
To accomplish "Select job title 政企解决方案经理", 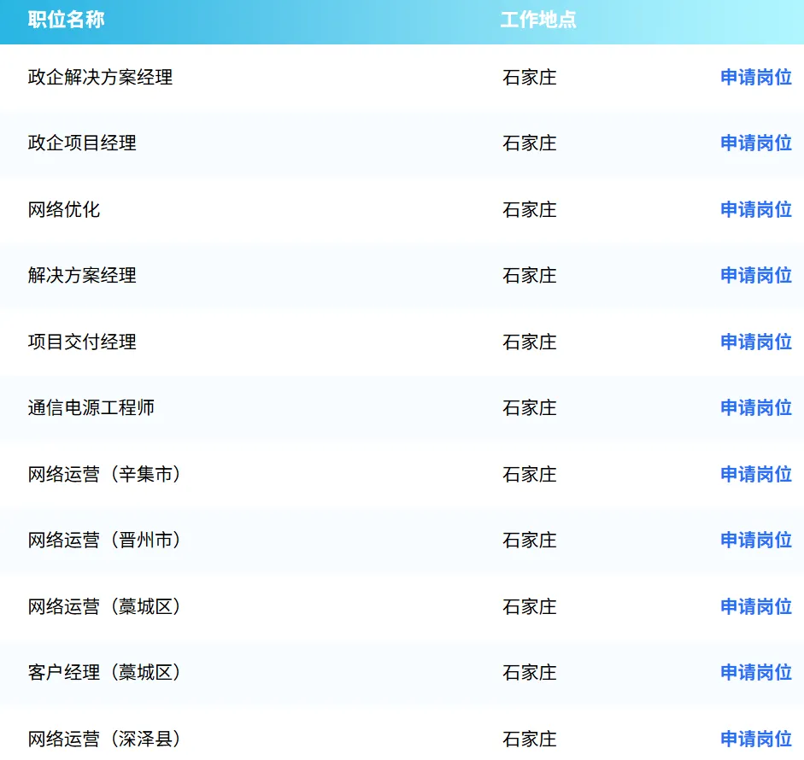I will (x=101, y=78).
